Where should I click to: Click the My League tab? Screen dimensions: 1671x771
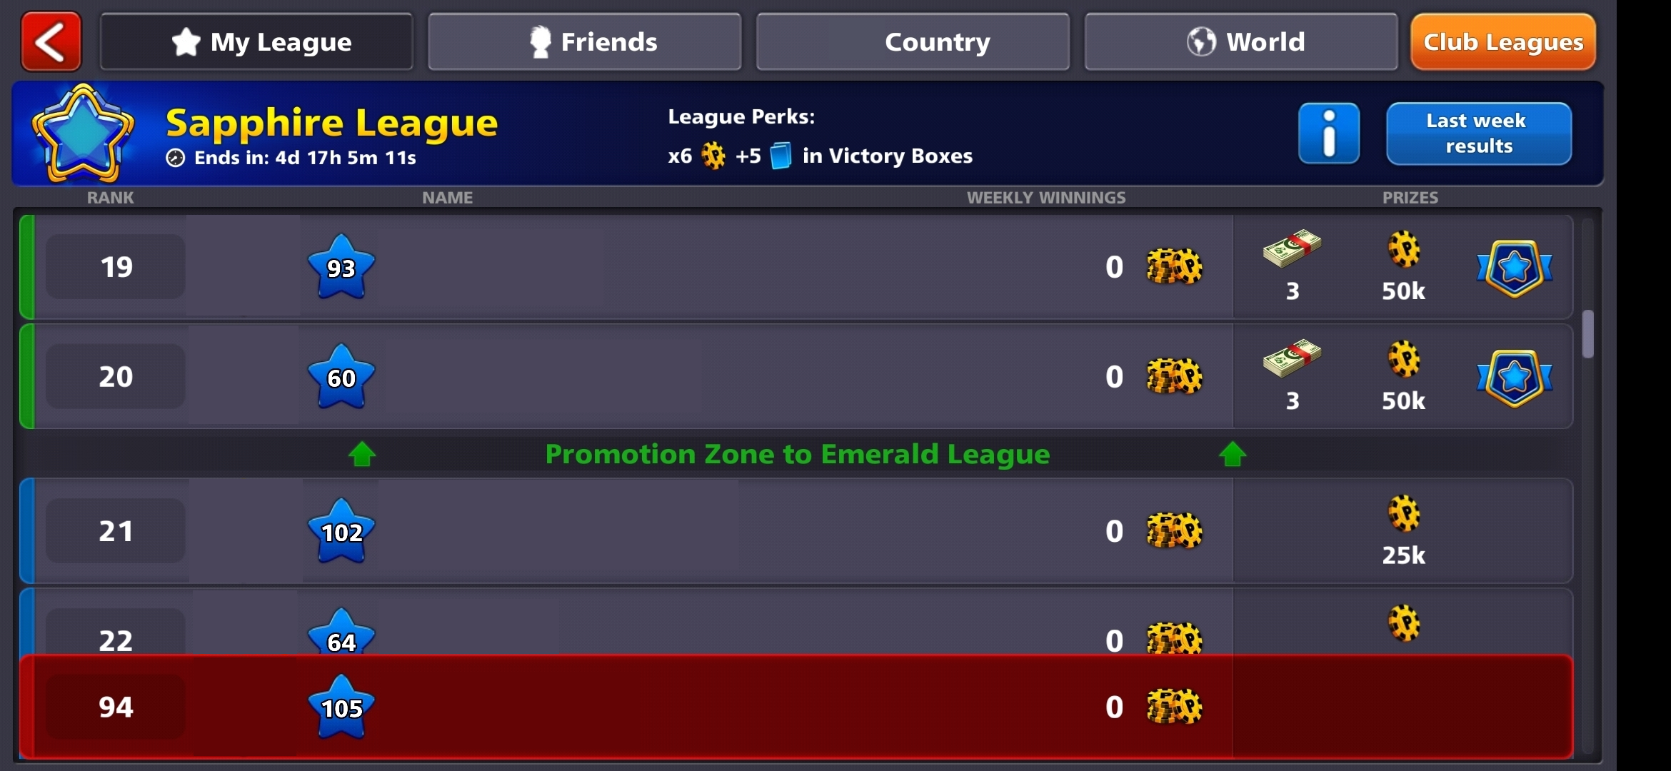(x=260, y=41)
